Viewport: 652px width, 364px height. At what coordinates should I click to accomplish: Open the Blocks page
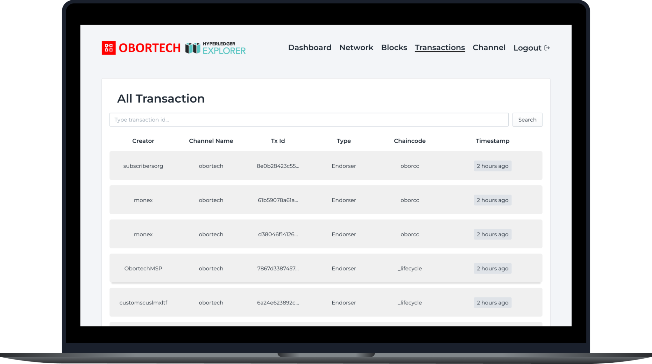coord(394,47)
